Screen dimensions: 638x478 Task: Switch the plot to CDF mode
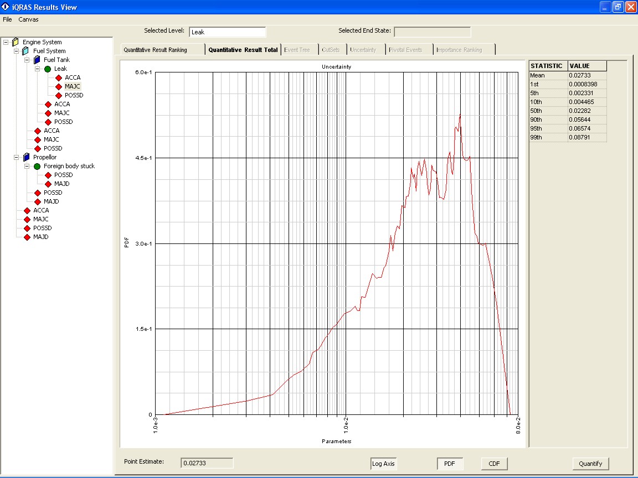(x=494, y=464)
